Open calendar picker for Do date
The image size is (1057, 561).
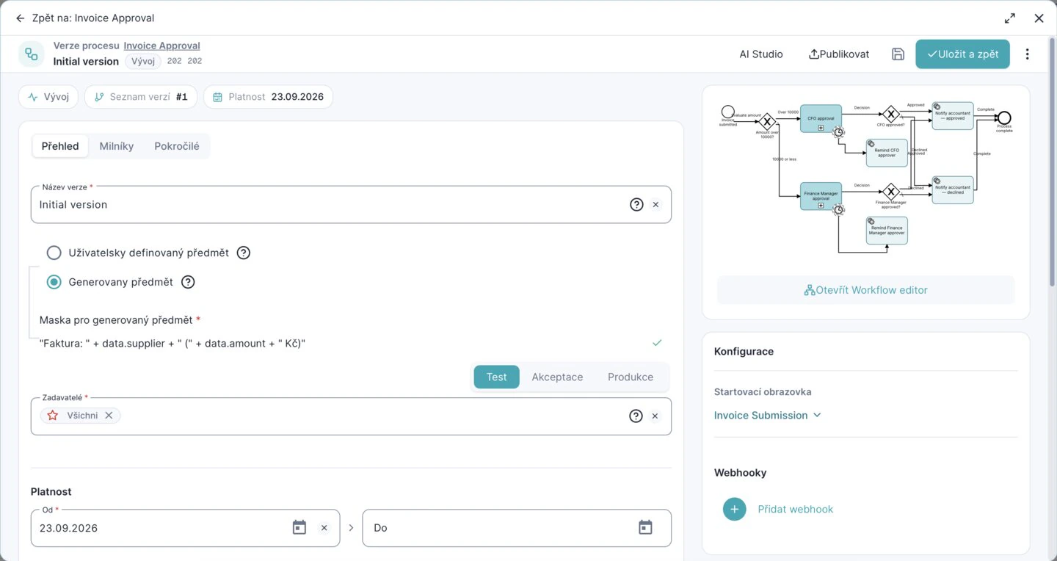pyautogui.click(x=645, y=527)
